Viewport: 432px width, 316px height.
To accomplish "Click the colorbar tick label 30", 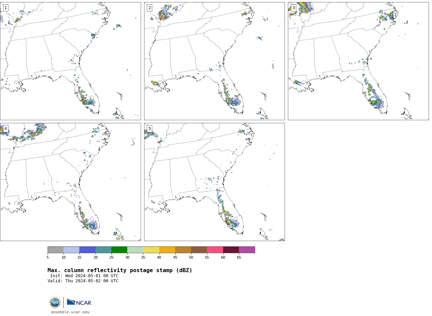I will point(127,258).
